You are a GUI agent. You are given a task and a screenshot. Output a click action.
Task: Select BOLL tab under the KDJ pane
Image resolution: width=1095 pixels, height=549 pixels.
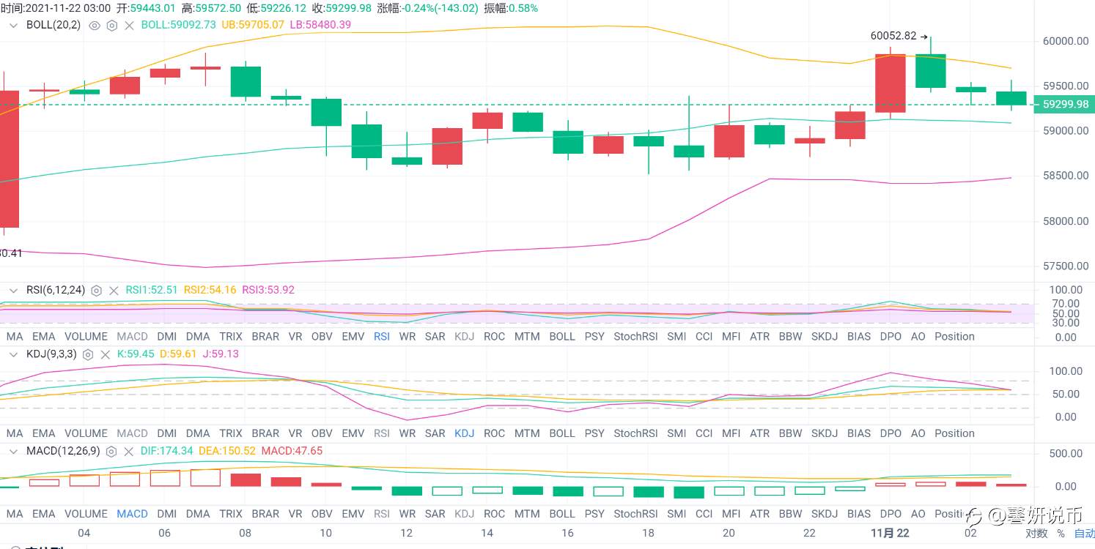click(x=562, y=433)
